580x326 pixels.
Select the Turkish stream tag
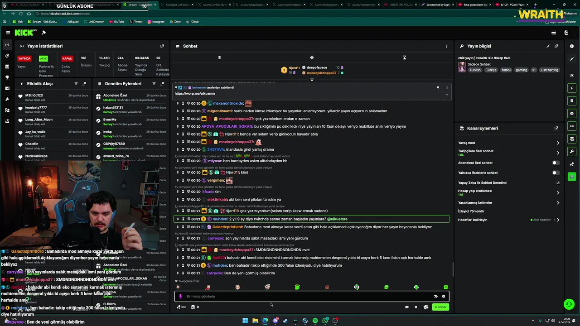(475, 70)
